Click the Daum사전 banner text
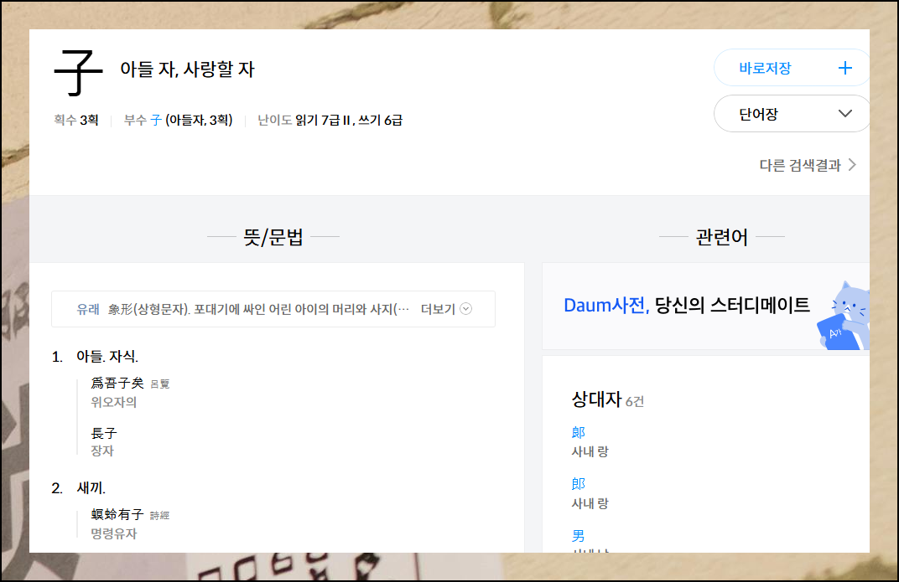This screenshot has width=899, height=582. 686,305
